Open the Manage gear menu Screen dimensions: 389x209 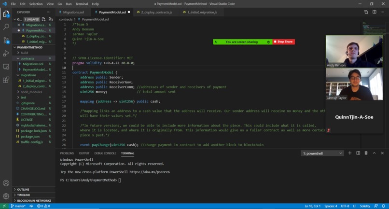pos(6,196)
